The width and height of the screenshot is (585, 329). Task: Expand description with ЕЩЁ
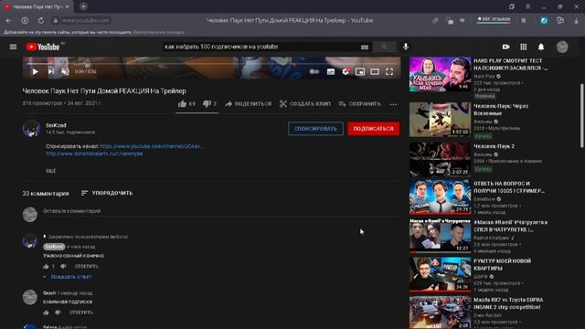(51, 171)
